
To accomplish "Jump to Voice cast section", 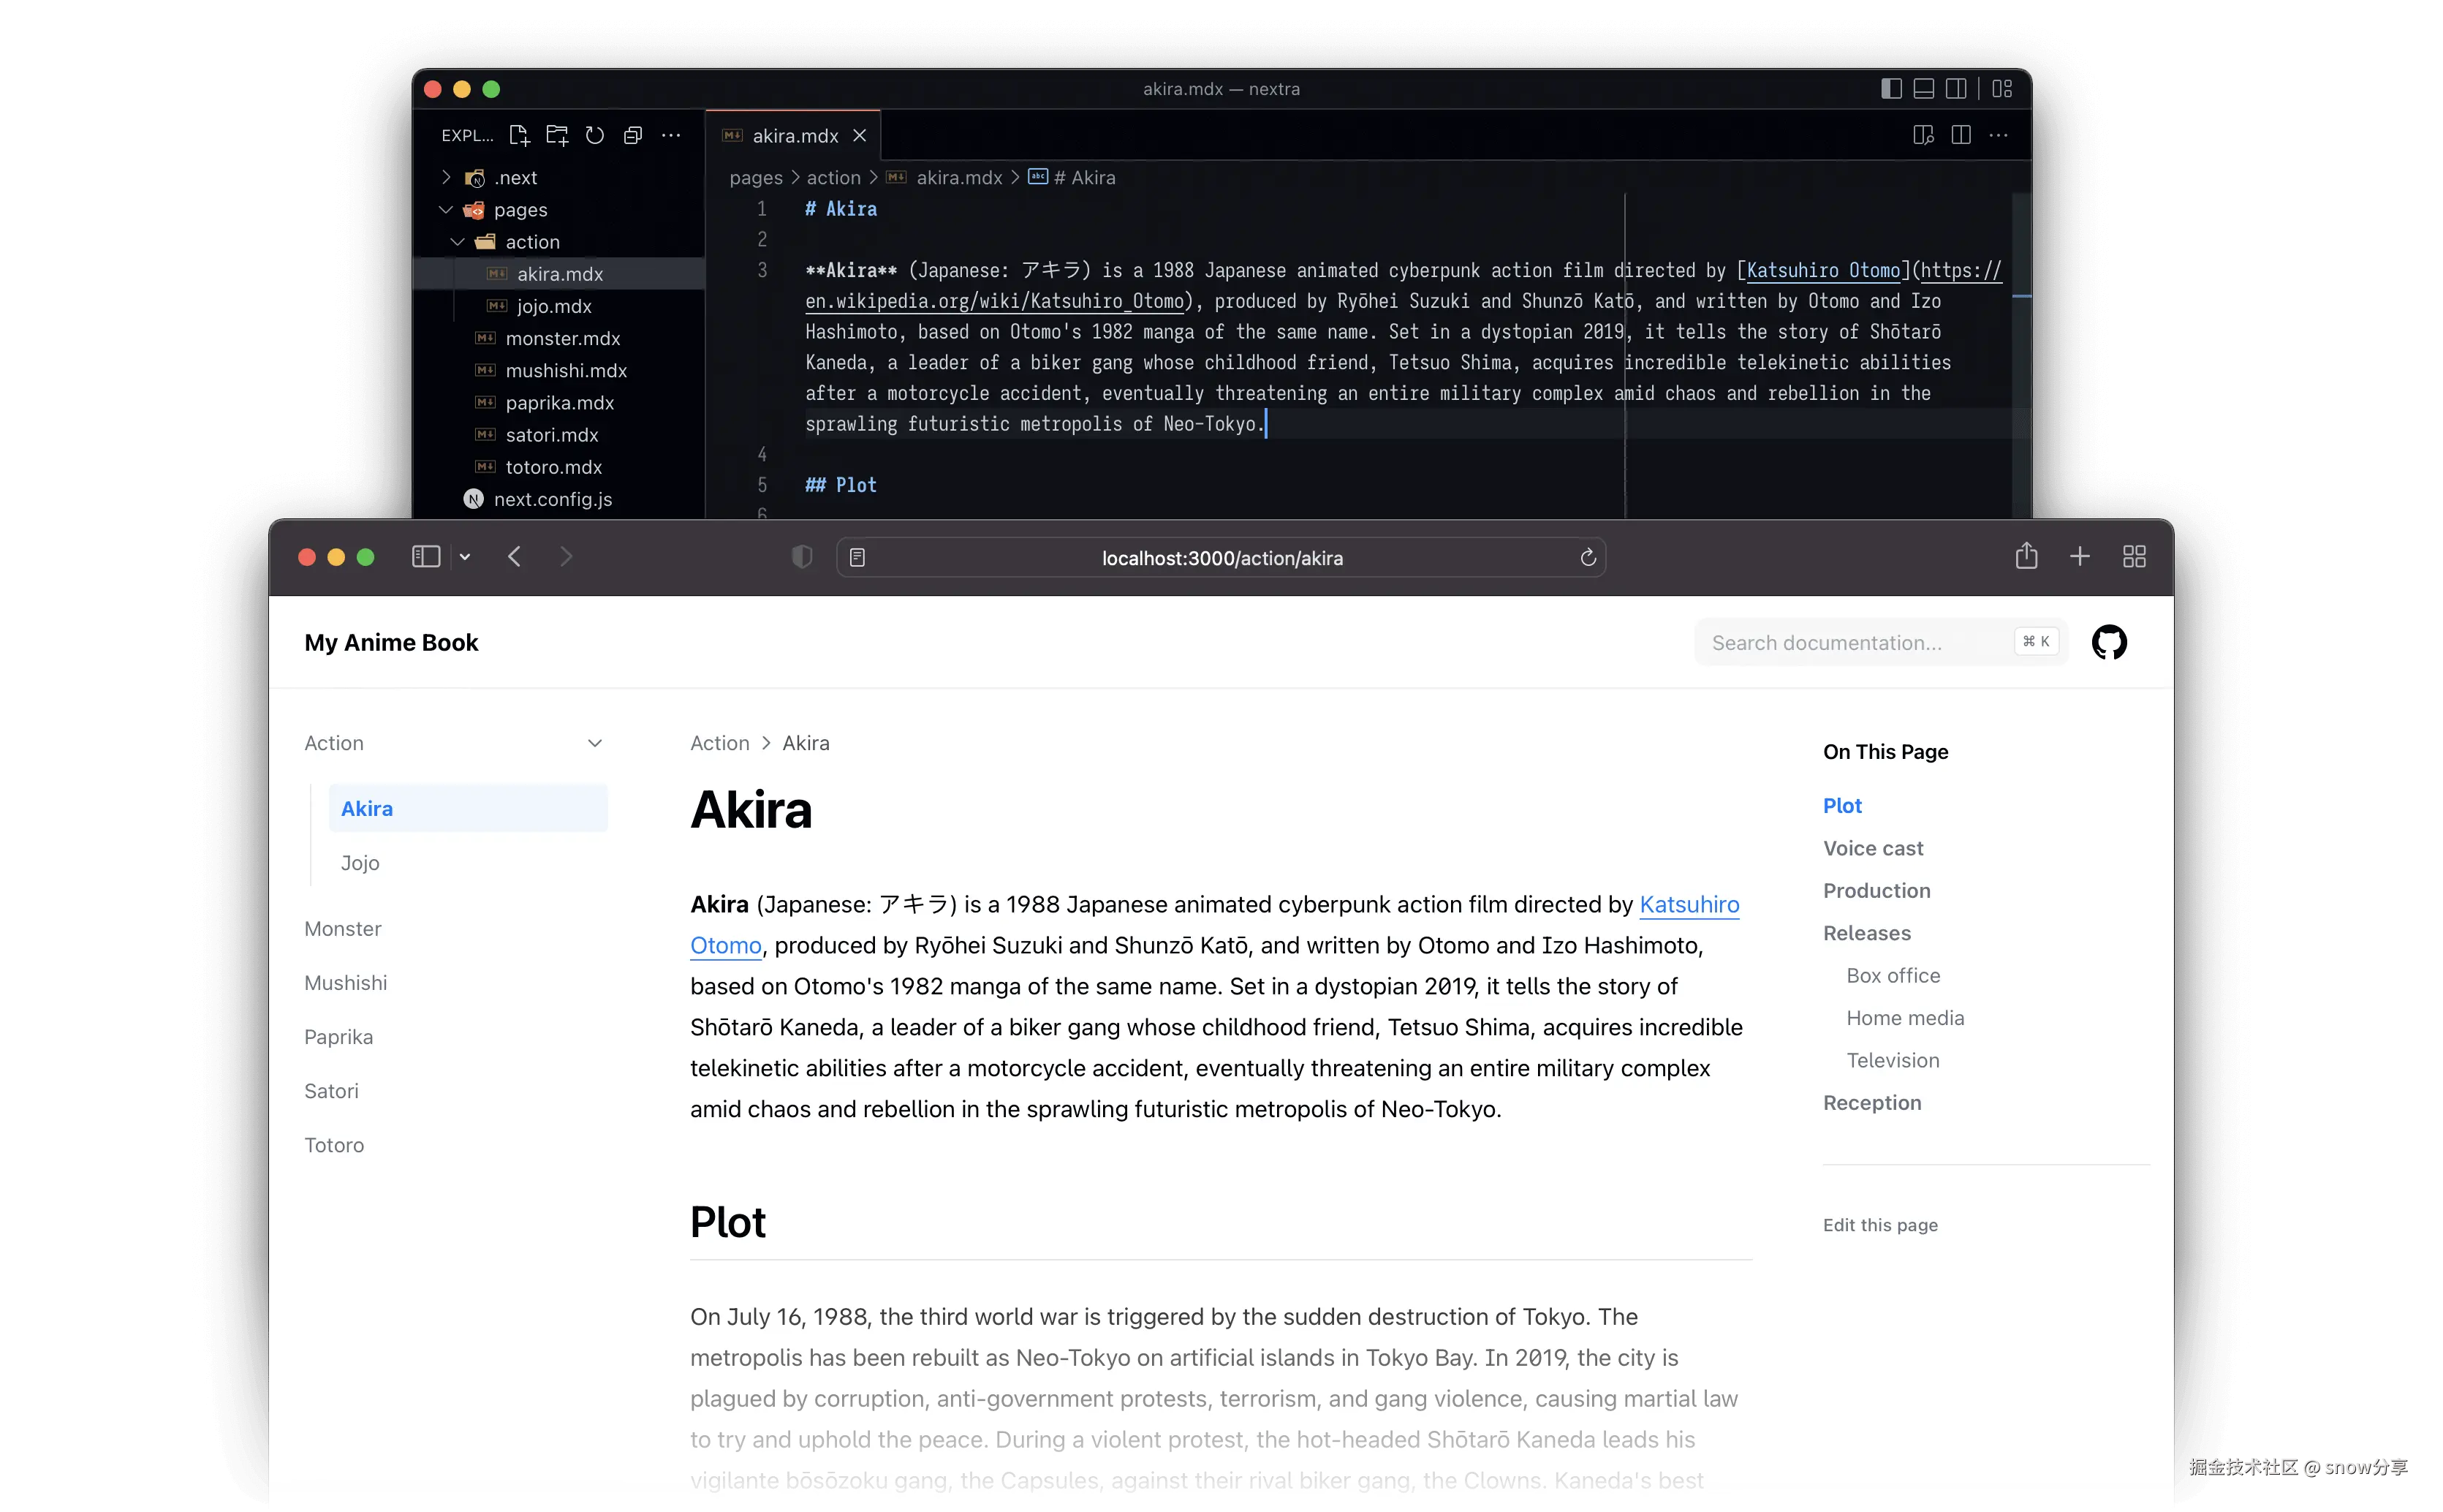I will click(x=1872, y=848).
